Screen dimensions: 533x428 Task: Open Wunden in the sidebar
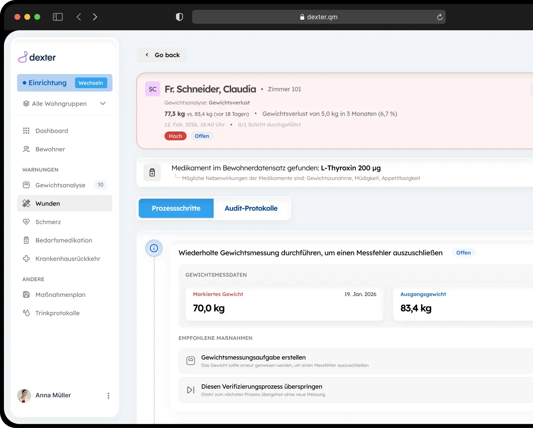click(x=65, y=204)
